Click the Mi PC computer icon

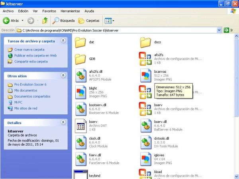10,103
